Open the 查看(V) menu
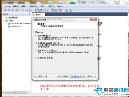The height and width of the screenshot is (97, 129). pyautogui.click(x=24, y=6)
